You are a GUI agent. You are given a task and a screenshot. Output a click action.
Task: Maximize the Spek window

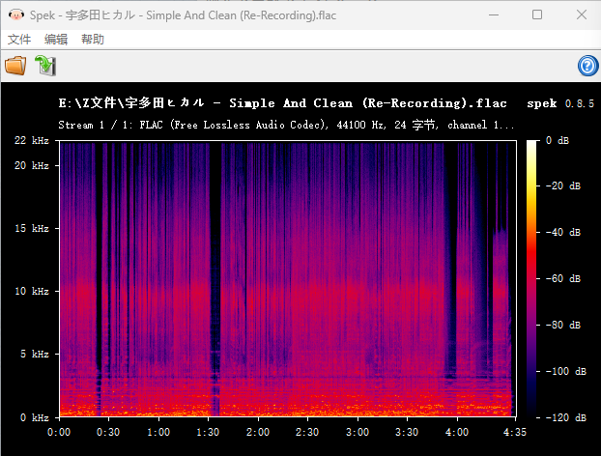[537, 14]
